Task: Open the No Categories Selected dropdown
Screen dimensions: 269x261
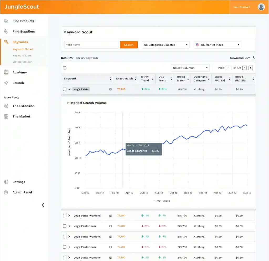Action: (x=165, y=45)
